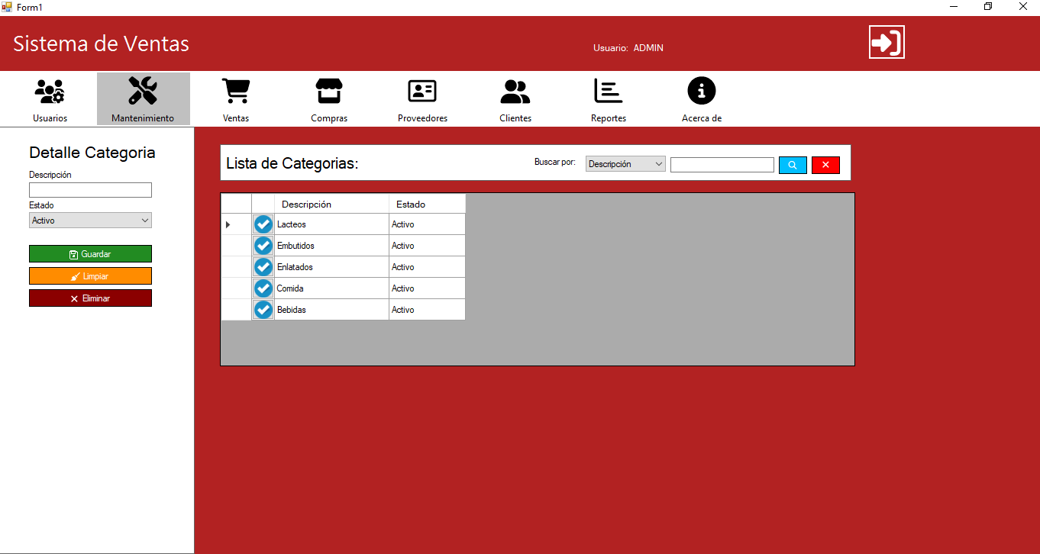Select the check icon for Lacteos row

(263, 224)
